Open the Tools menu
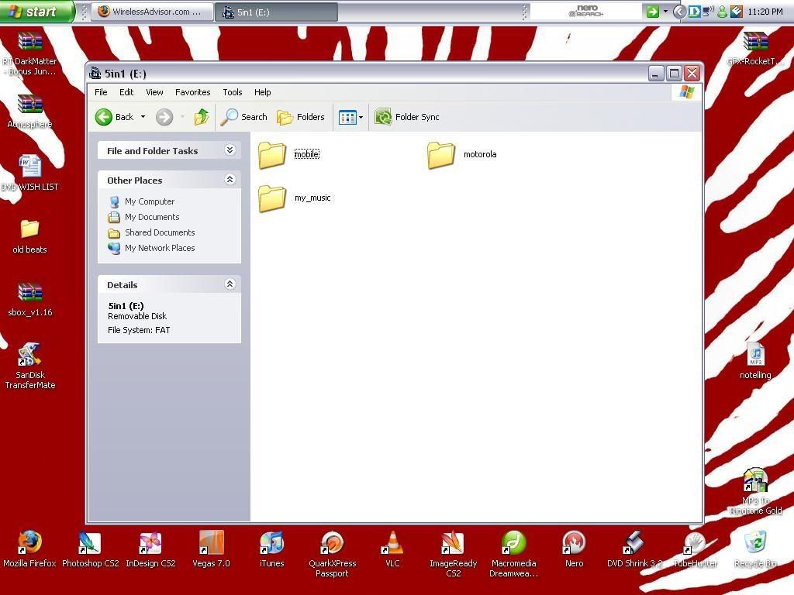The width and height of the screenshot is (794, 595). point(232,92)
